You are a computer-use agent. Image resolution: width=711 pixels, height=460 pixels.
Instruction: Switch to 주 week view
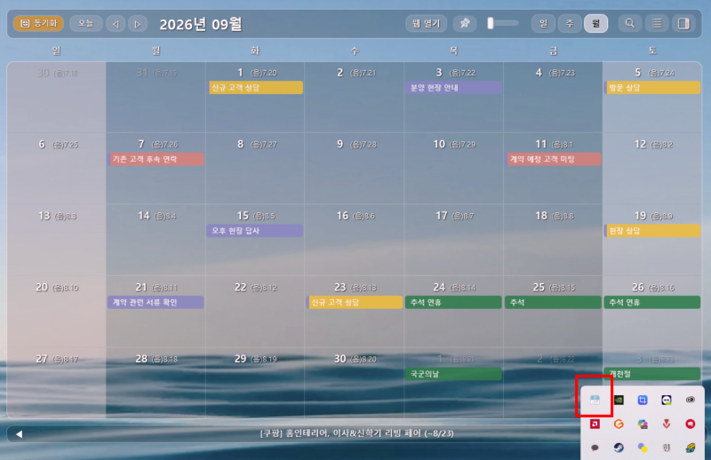(x=570, y=23)
